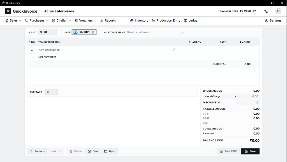This screenshot has width=287, height=162.
Task: Open the Financial Year FY 2026-27 selector
Action: 248,11
